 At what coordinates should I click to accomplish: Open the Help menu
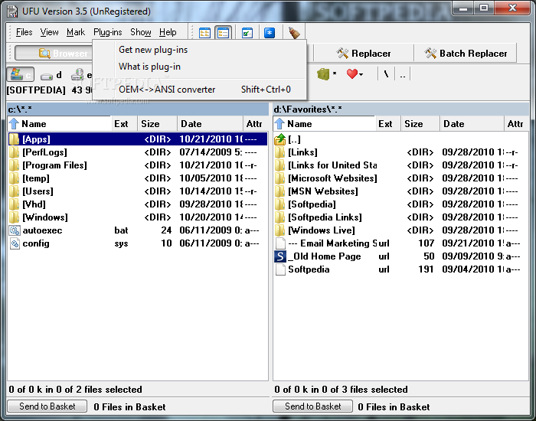pos(168,32)
